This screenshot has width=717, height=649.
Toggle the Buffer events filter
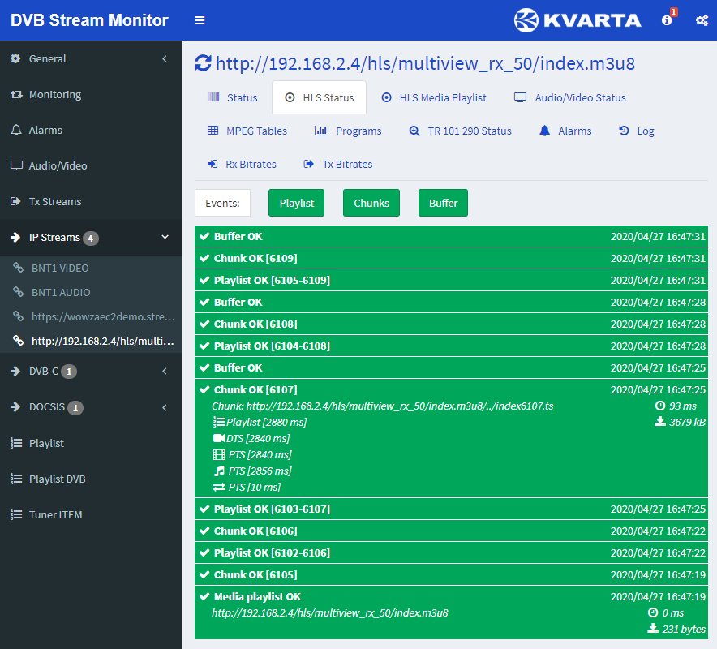(443, 203)
